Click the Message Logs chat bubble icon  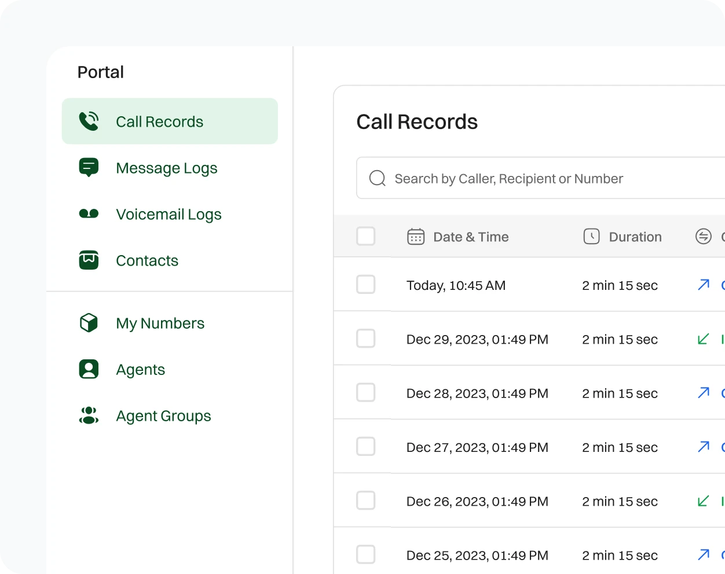[x=88, y=167]
